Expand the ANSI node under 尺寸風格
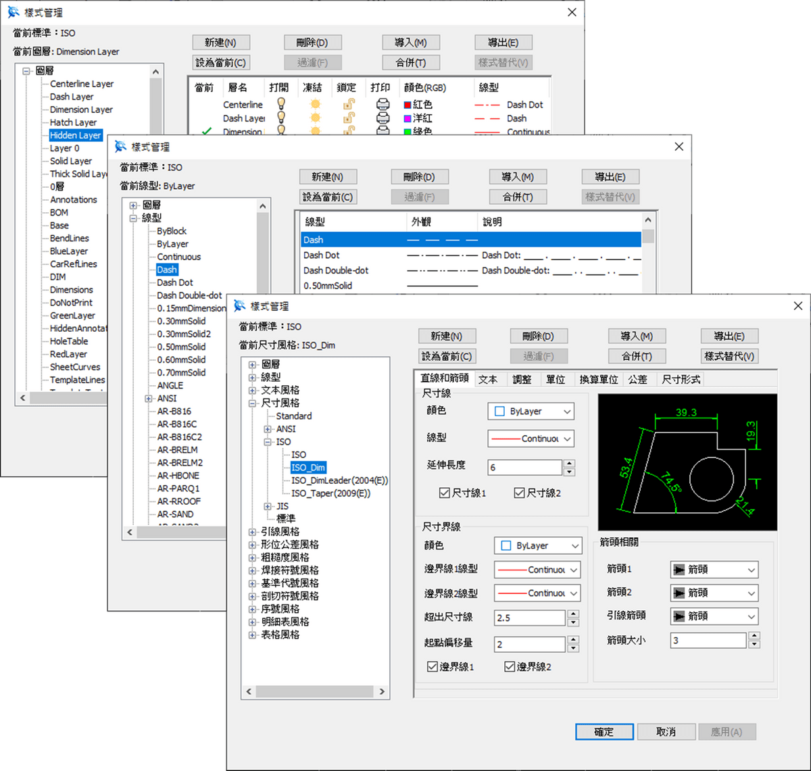 pyautogui.click(x=268, y=428)
